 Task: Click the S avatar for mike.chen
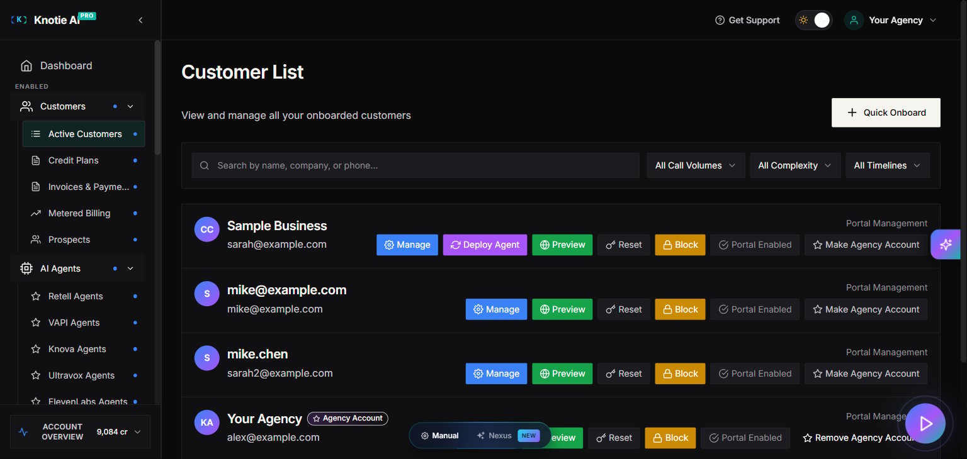coord(207,358)
